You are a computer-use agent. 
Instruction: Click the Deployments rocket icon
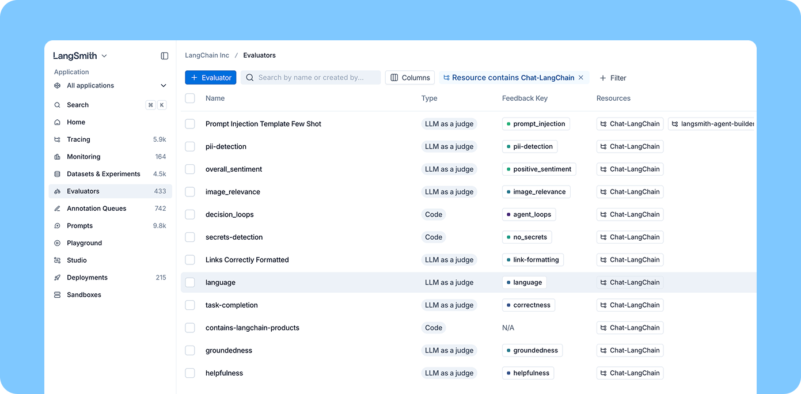click(58, 278)
